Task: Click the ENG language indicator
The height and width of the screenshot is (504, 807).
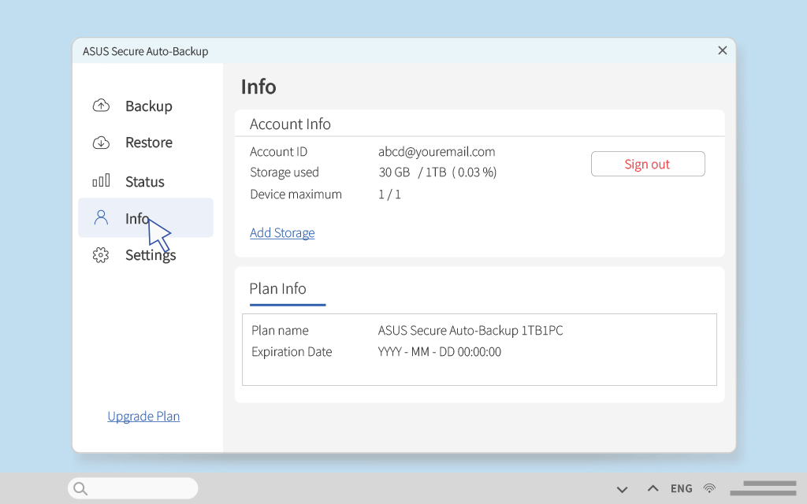Action: [x=682, y=488]
